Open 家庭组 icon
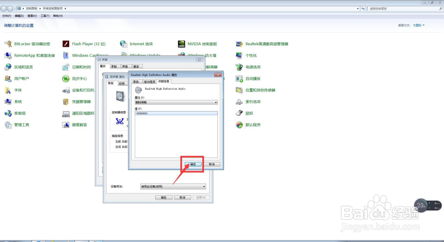Viewport: 444px width, 242px height. (x=8, y=113)
